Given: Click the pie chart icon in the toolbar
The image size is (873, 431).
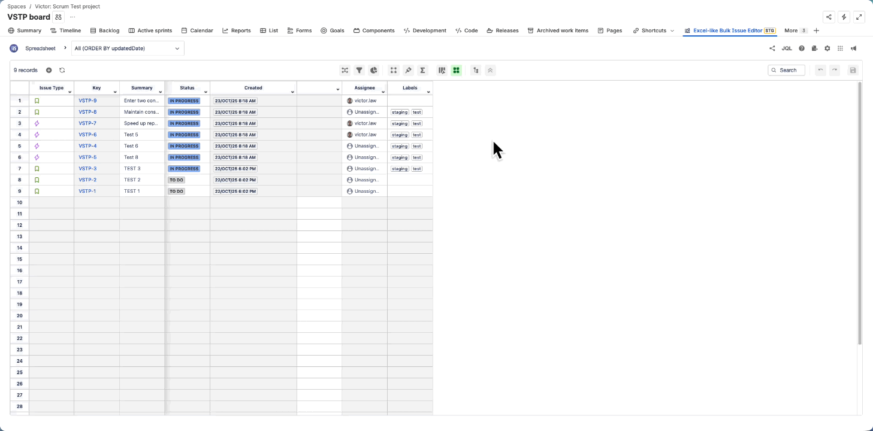Looking at the screenshot, I should [373, 70].
